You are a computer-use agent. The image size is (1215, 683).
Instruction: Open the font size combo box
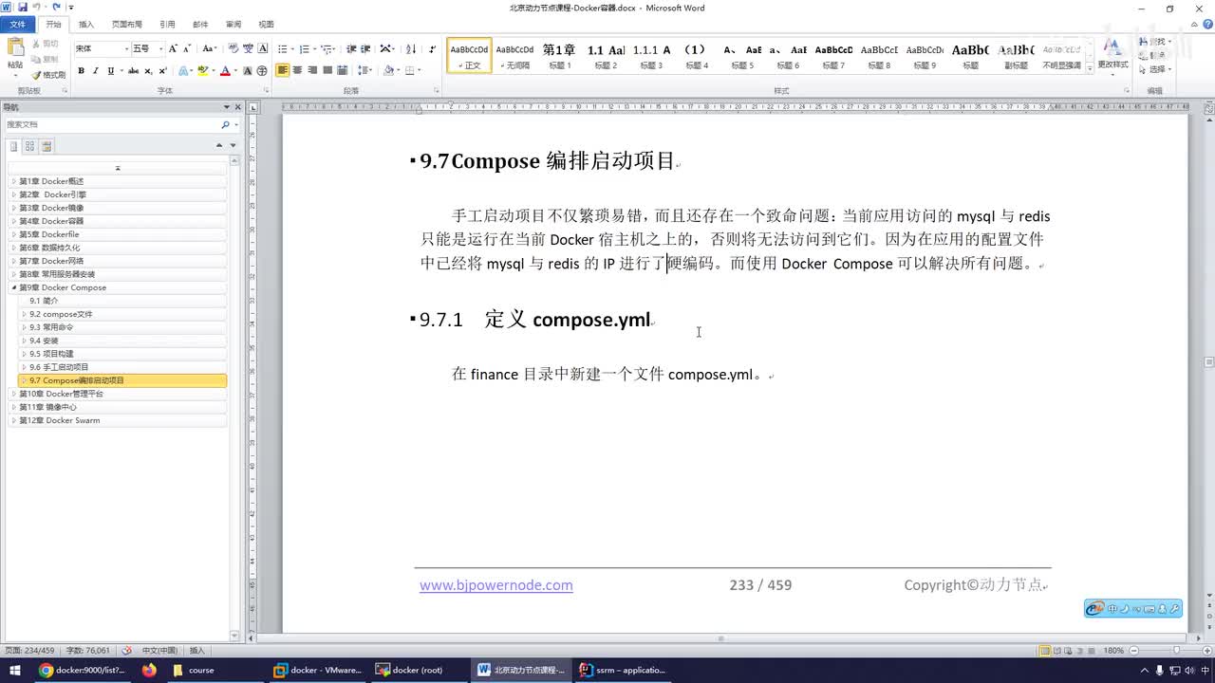coord(148,48)
